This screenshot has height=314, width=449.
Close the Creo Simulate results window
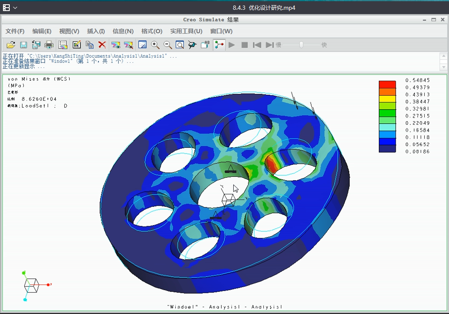point(443,20)
